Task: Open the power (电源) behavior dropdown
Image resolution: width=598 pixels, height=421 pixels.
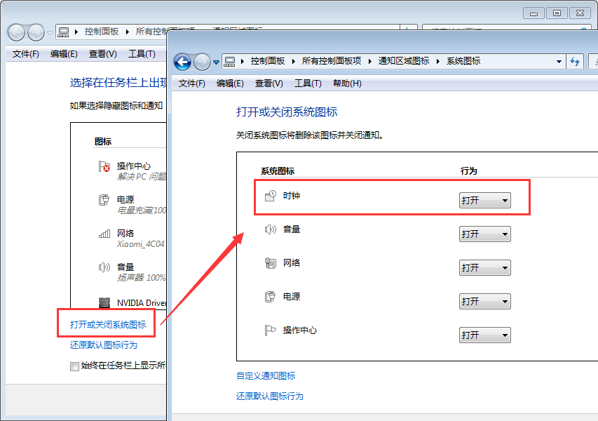Action: 484,302
